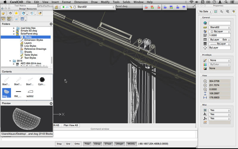This screenshot has height=149, width=238.
Task: Click the Home icon in Design Resources
Action: pos(10,13)
